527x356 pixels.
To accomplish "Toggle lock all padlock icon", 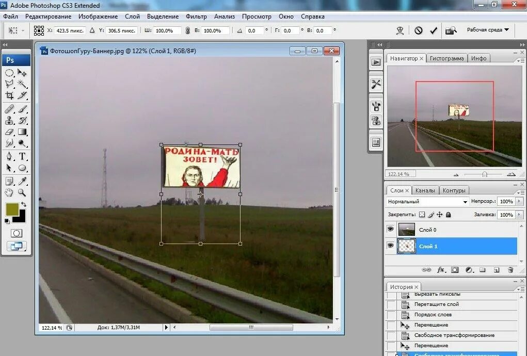I will 449,214.
